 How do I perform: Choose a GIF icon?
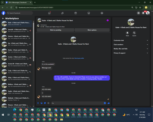coord(48,103)
